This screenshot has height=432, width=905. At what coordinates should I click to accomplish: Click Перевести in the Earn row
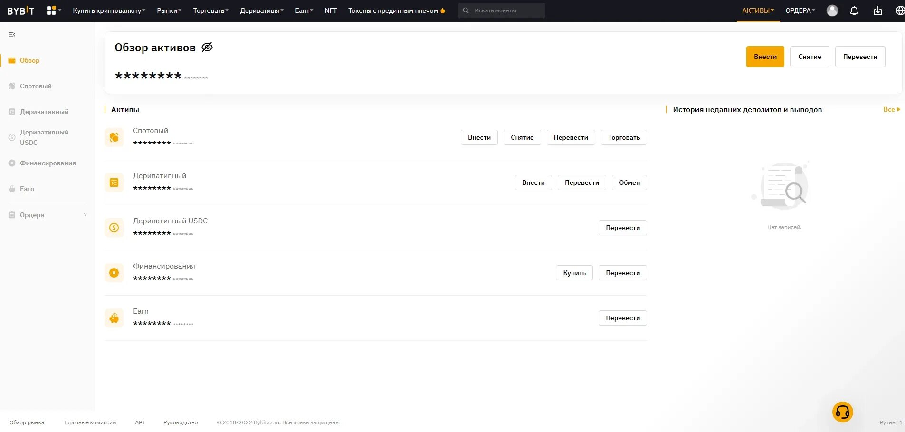[623, 318]
